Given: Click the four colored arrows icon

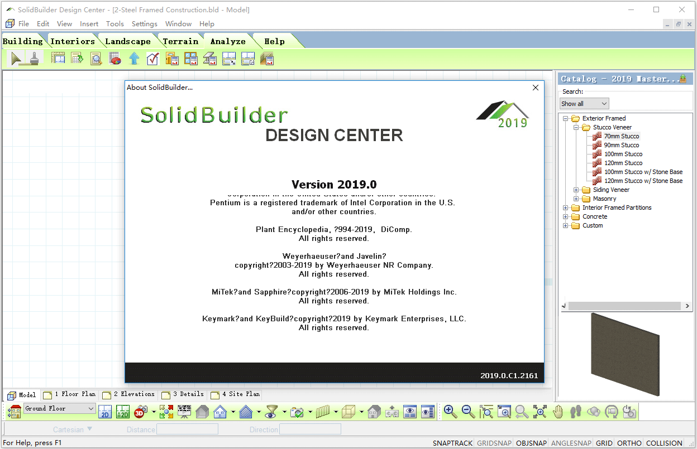Looking at the screenshot, I should 166,412.
